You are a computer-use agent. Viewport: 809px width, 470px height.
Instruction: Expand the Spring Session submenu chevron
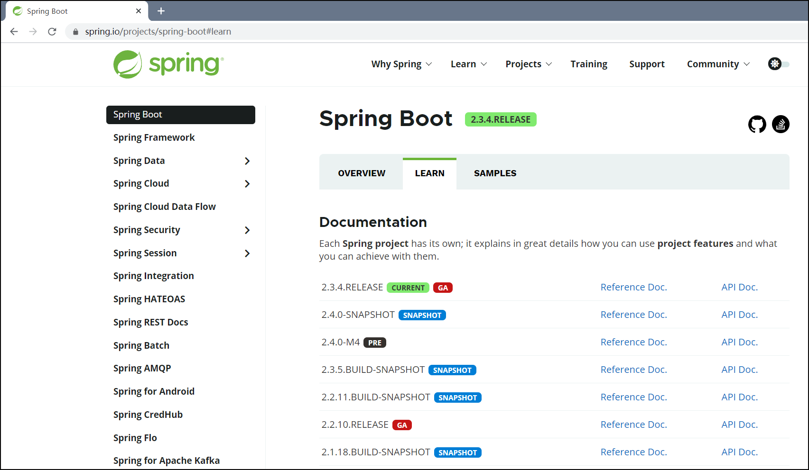pyautogui.click(x=247, y=253)
